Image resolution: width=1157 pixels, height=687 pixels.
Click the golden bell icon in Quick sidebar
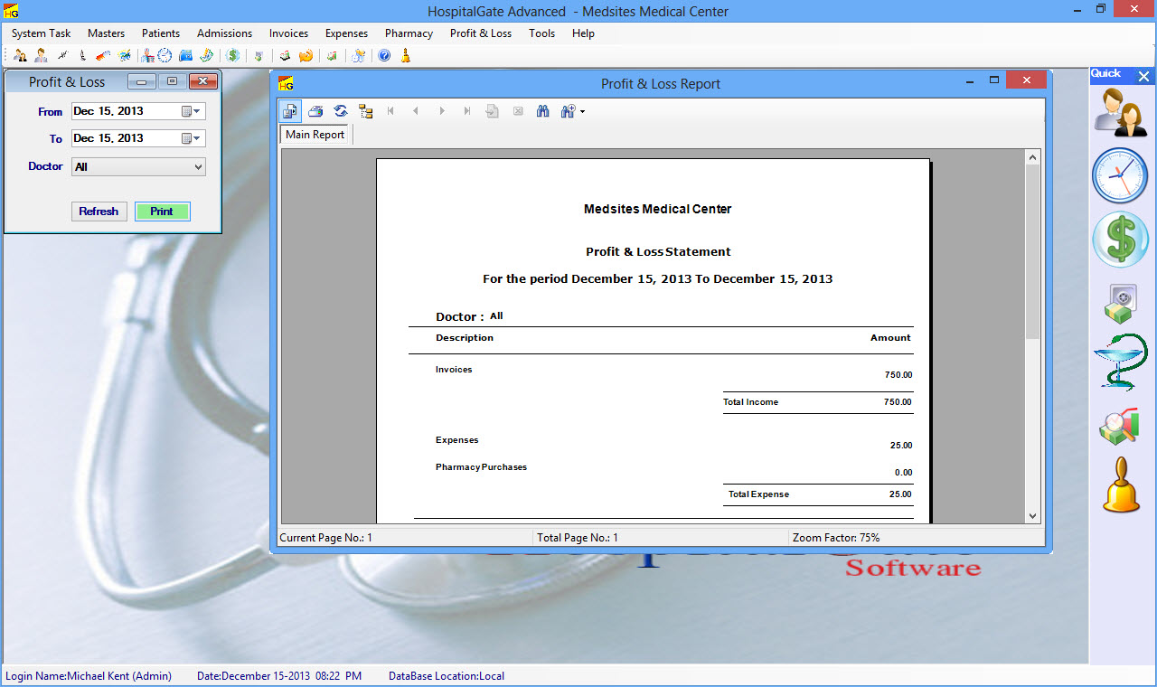[x=1121, y=485]
